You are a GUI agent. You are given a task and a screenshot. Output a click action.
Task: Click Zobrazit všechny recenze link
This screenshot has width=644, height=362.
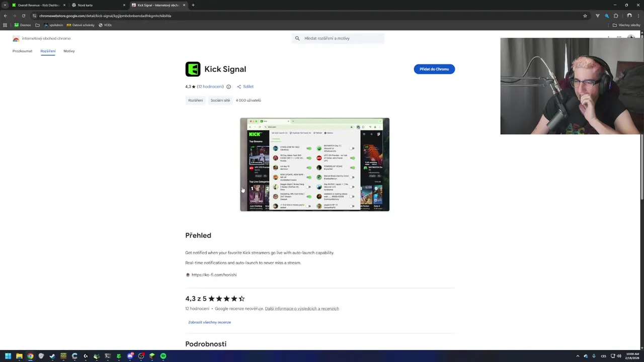pyautogui.click(x=209, y=322)
